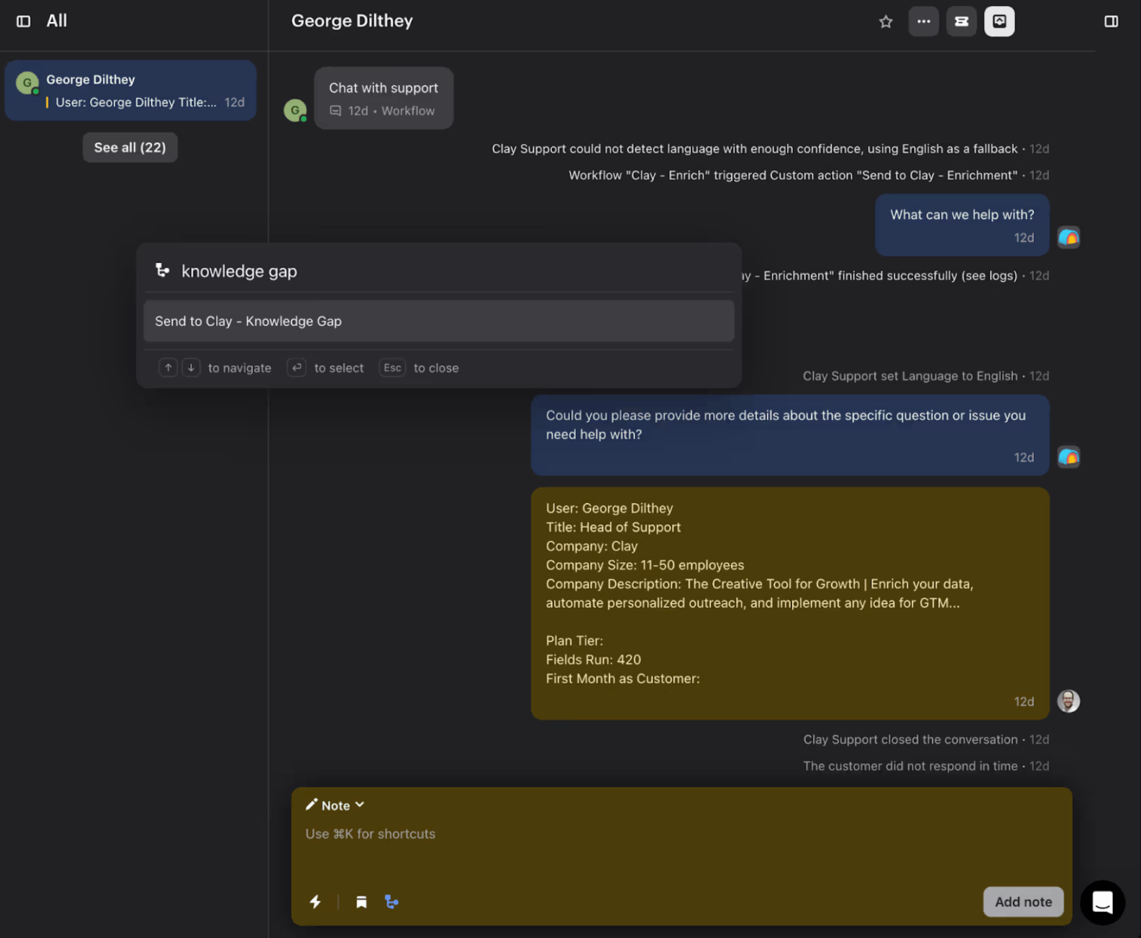Click the All inbox title
This screenshot has height=938, width=1141.
coord(57,21)
